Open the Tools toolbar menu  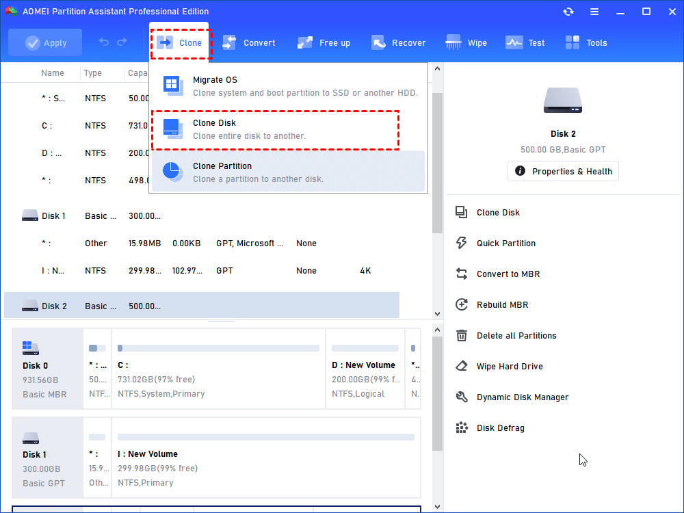586,42
